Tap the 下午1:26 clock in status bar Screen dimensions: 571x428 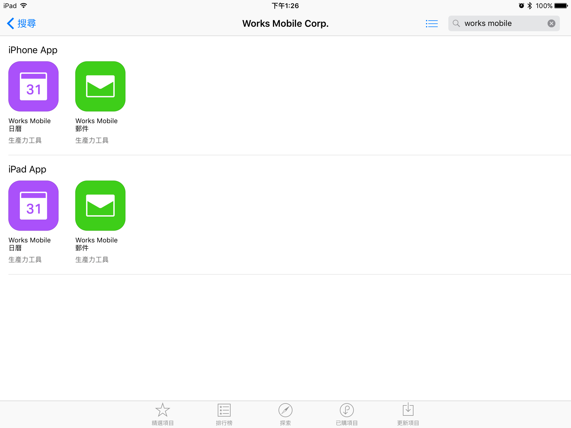click(285, 6)
